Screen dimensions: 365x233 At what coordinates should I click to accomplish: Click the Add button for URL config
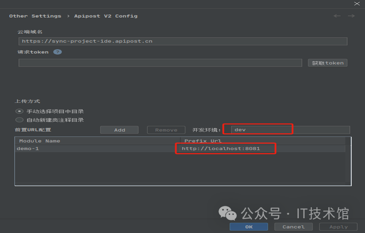pyautogui.click(x=119, y=130)
